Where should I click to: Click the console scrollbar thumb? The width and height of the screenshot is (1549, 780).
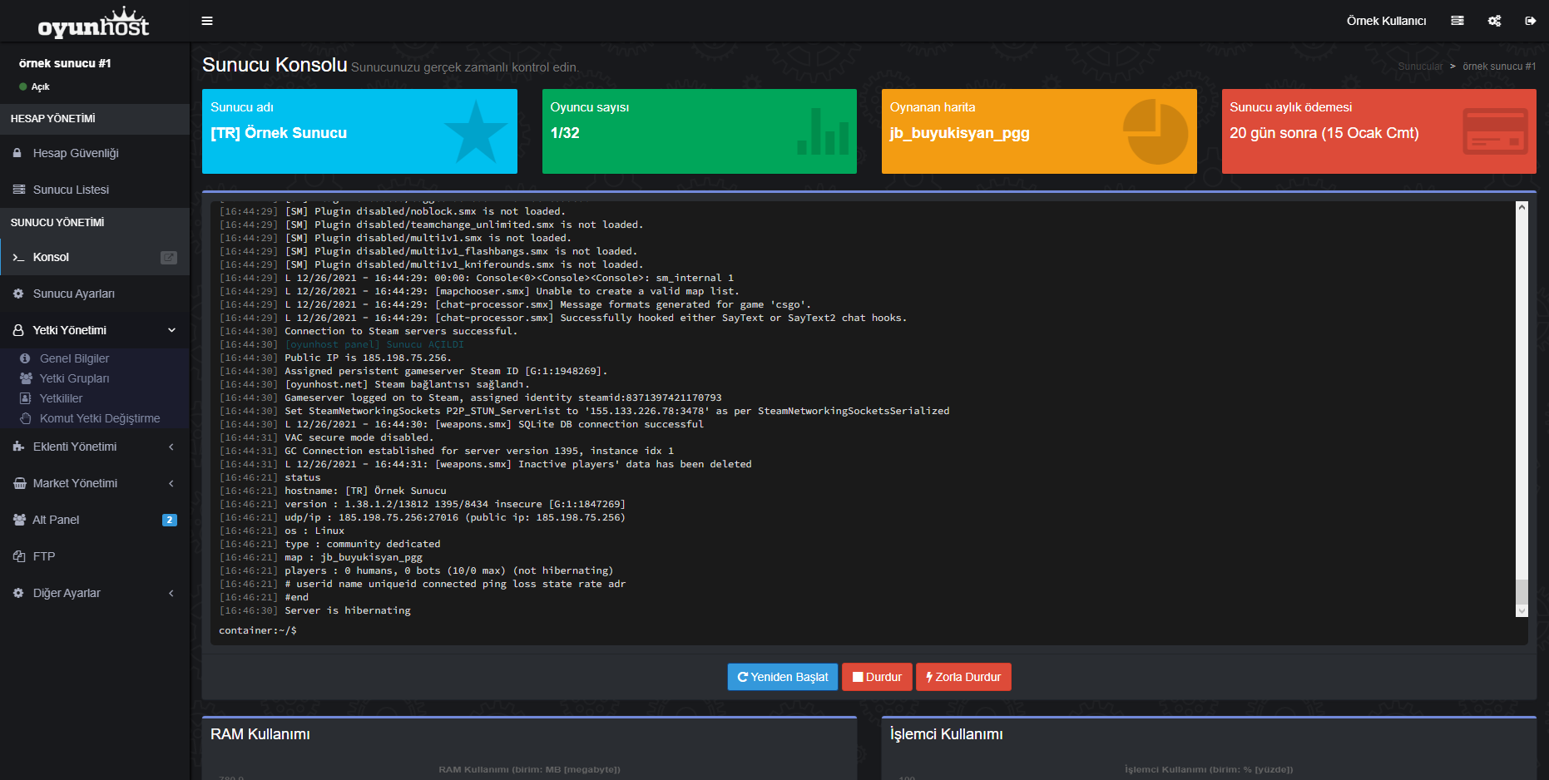tap(1522, 591)
